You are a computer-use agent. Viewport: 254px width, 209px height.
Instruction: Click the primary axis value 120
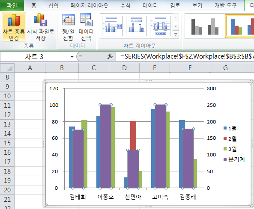[54, 88]
